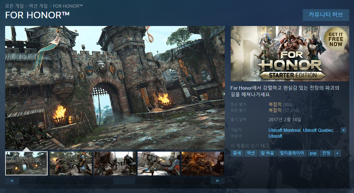Select the second thumbnail with knights fighting
Viewport: 354px width, 193px height.
coord(71,163)
